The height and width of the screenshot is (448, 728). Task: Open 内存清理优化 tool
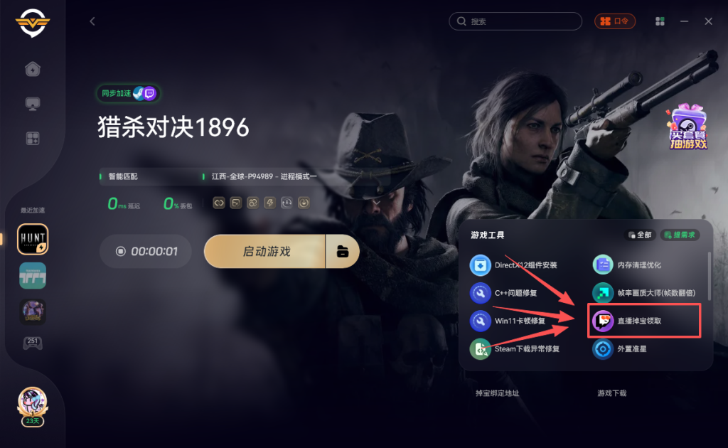pos(627,265)
